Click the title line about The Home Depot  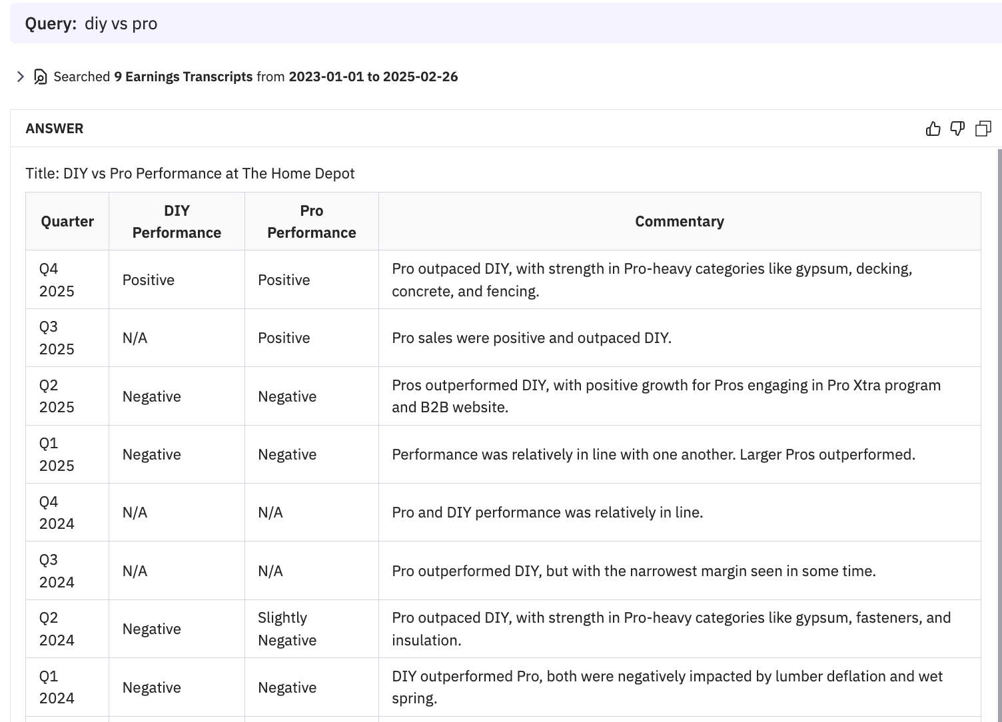click(x=190, y=173)
